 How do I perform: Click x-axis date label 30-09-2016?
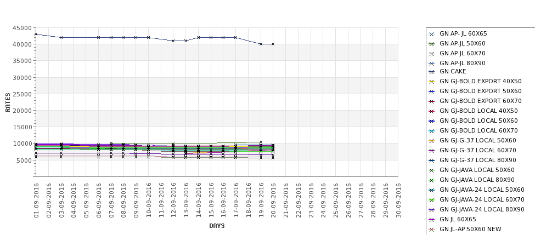[x=398, y=200]
